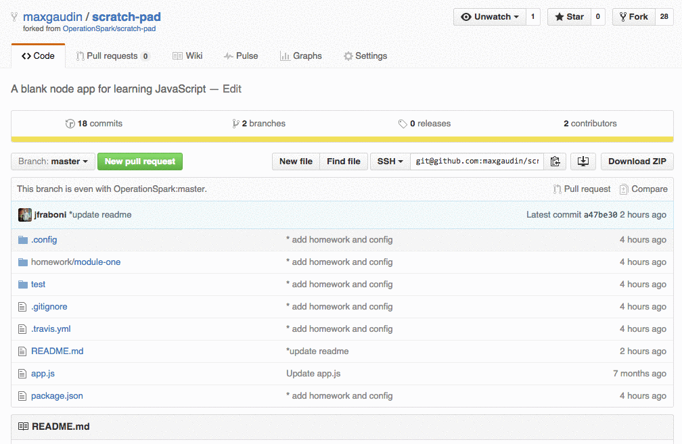The width and height of the screenshot is (682, 444).
Task: Open the Pulse tab
Action: pyautogui.click(x=241, y=56)
